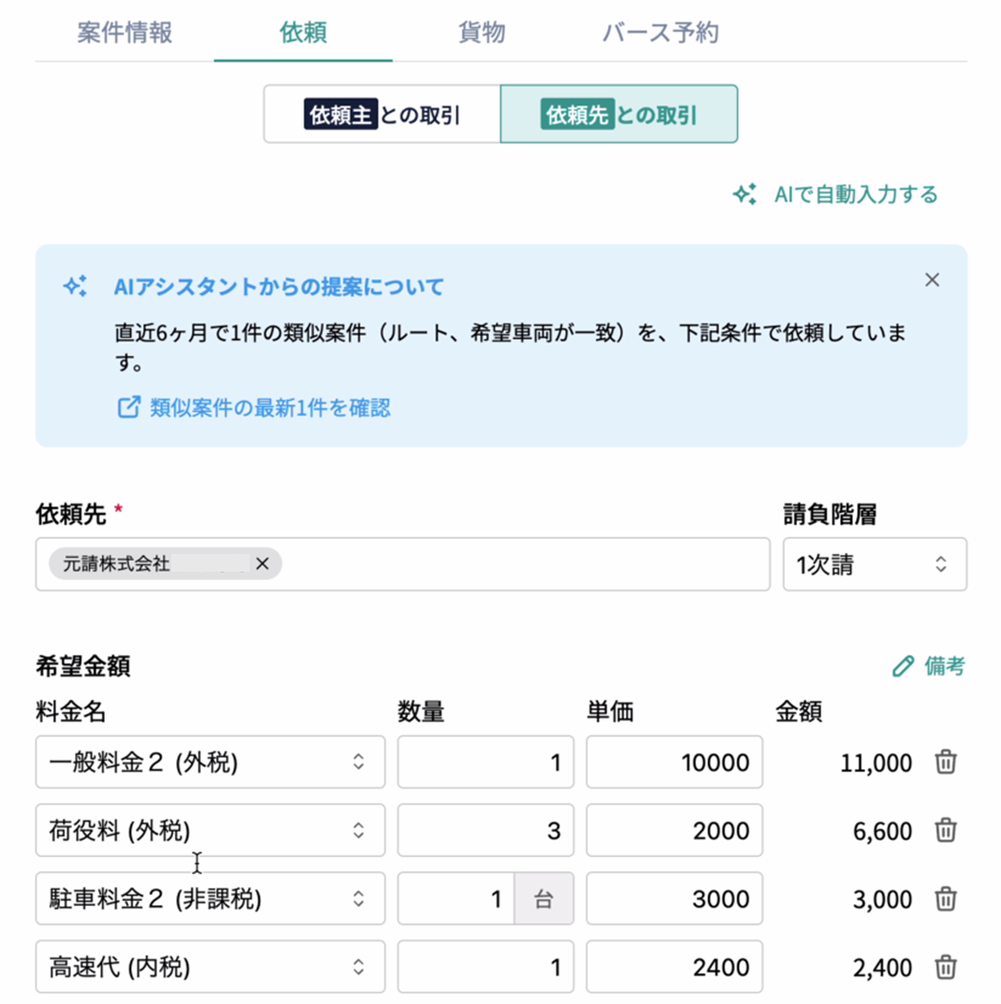Dismiss the AI assistant suggestion banner
The height and width of the screenshot is (1004, 1001).
[932, 280]
